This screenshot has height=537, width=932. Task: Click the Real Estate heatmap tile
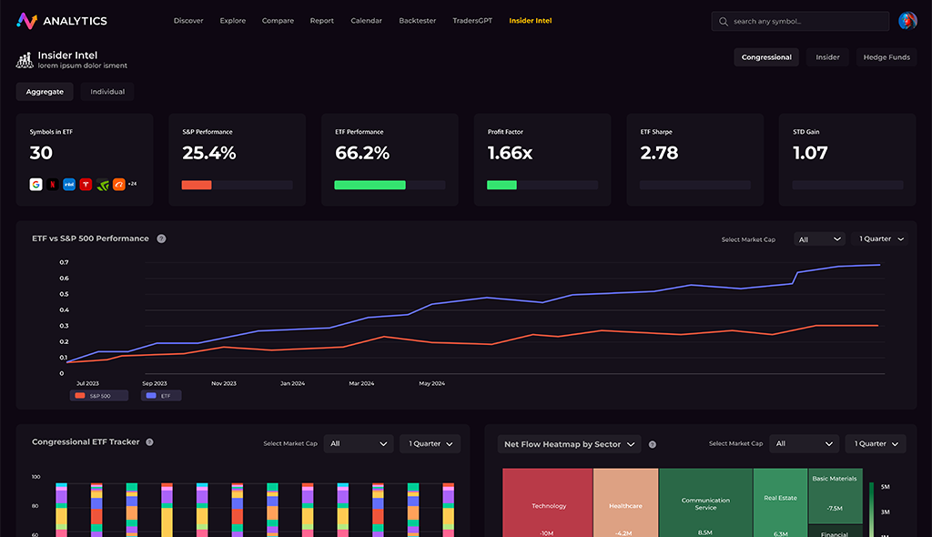coord(780,502)
